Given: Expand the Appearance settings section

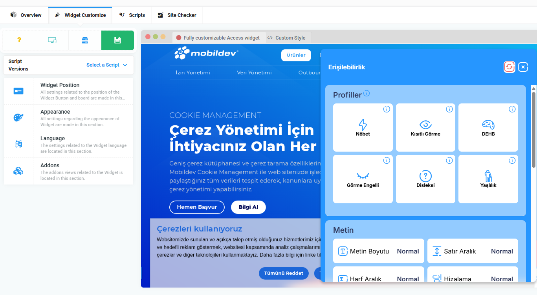Looking at the screenshot, I should point(69,118).
